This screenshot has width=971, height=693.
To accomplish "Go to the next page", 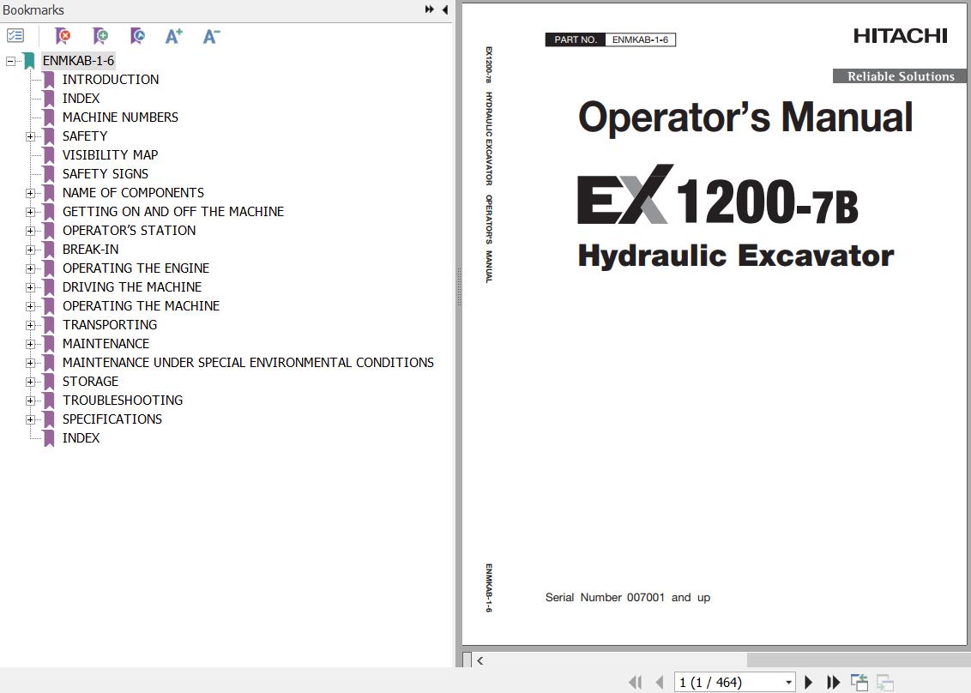I will pyautogui.click(x=808, y=683).
